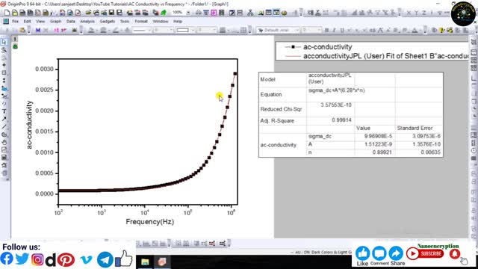The image size is (478, 269).
Task: Open the View menu
Action: point(40,22)
